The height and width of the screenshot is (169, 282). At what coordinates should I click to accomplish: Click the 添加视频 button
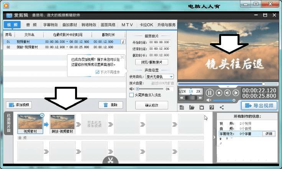click(x=19, y=105)
